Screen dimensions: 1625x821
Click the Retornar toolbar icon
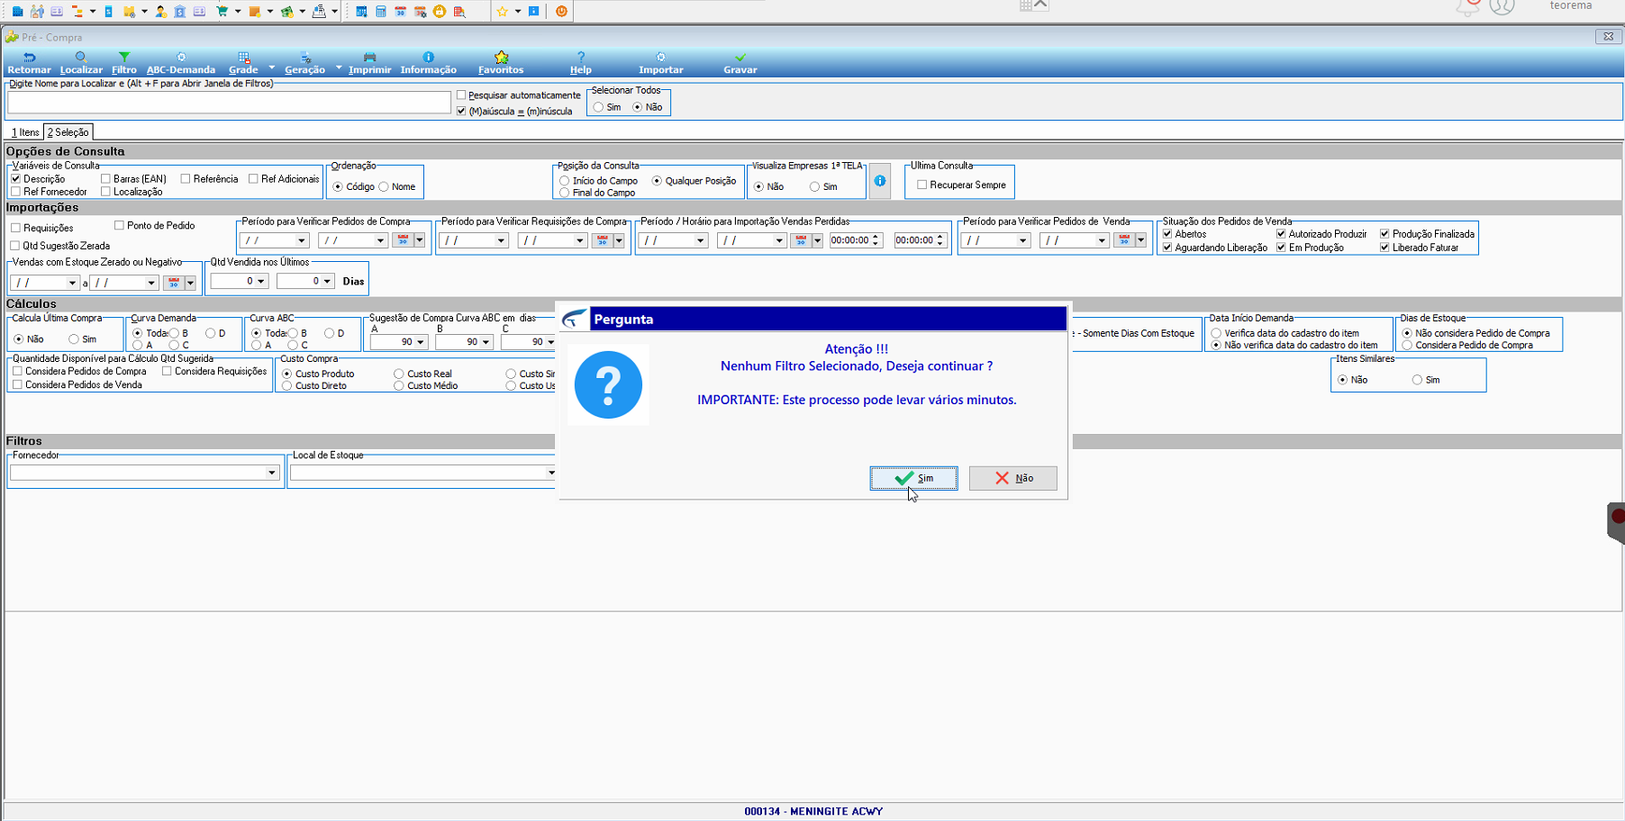[29, 57]
